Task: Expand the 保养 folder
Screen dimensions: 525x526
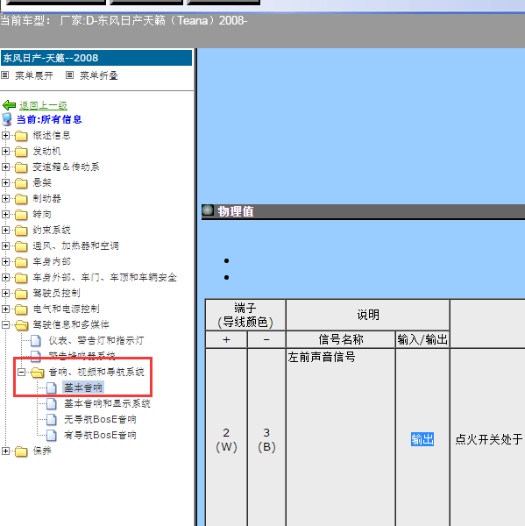Action: pyautogui.click(x=5, y=451)
